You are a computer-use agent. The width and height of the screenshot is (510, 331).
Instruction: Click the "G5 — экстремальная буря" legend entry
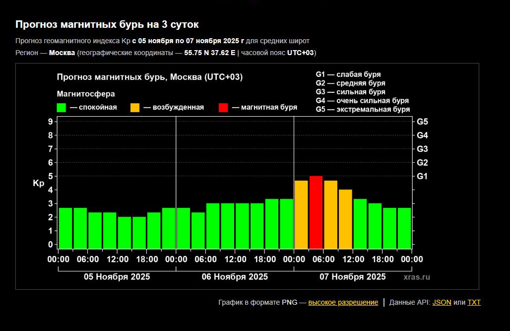(363, 110)
